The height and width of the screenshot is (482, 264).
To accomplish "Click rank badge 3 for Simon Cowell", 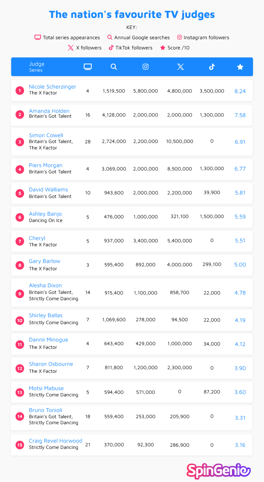I will tap(20, 142).
